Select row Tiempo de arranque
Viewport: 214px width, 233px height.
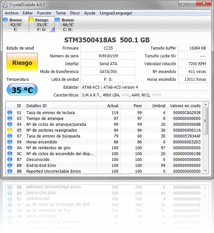pyautogui.click(x=104, y=119)
